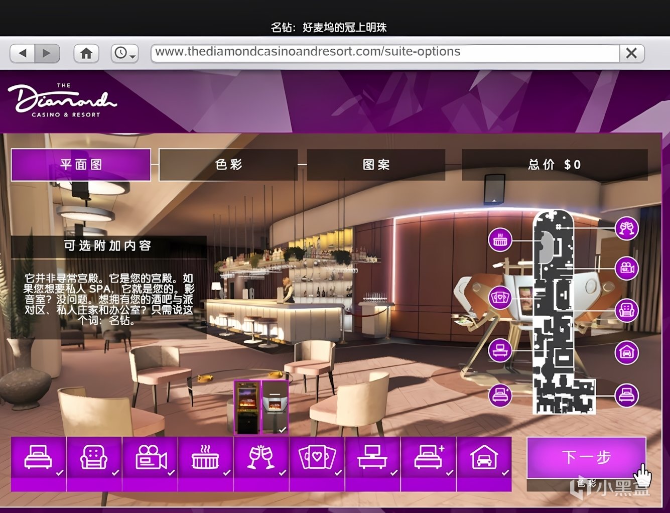Go forward with the browser's forward arrow
This screenshot has width=670, height=513.
tap(47, 53)
